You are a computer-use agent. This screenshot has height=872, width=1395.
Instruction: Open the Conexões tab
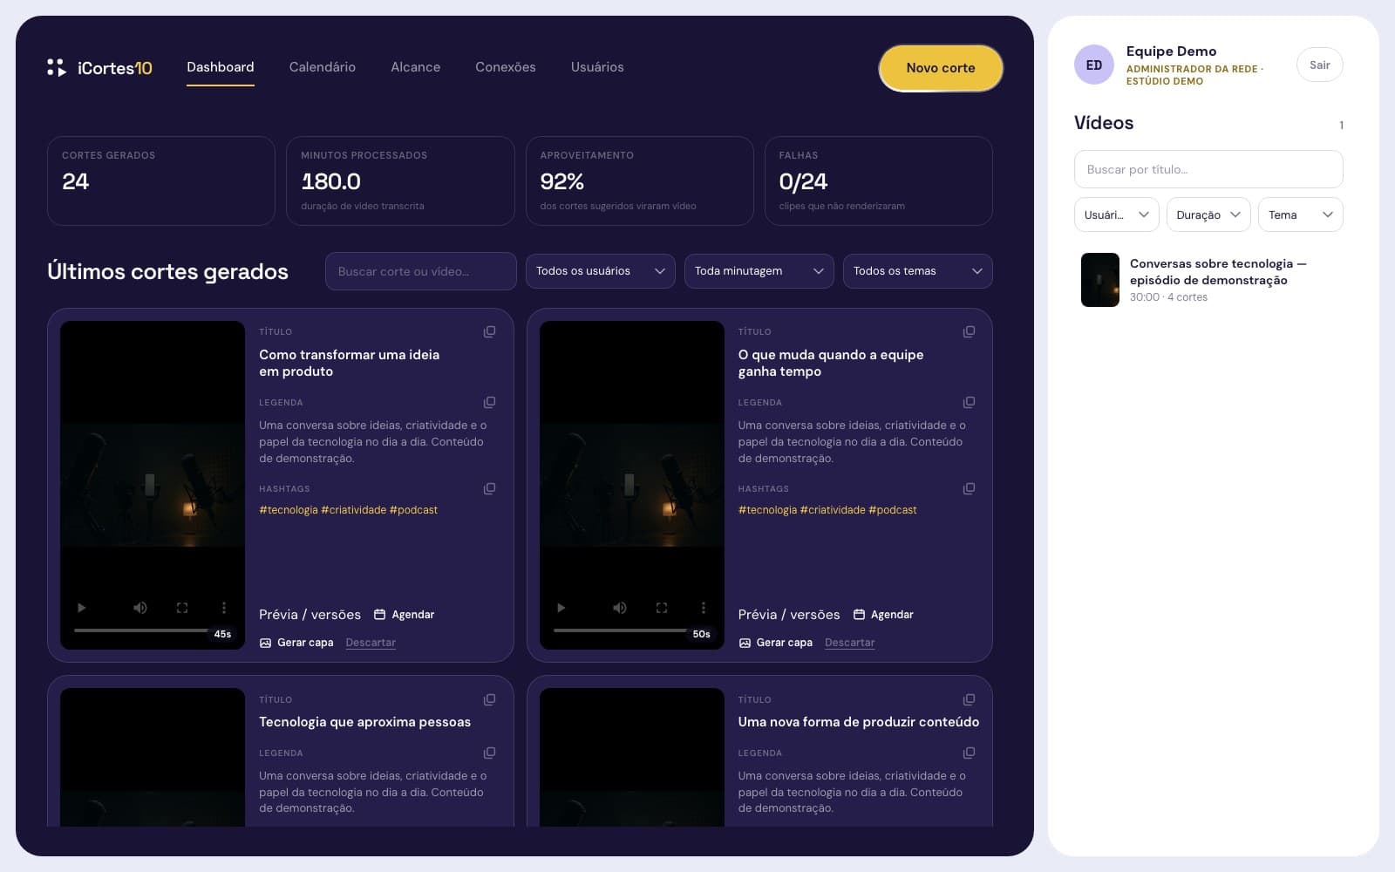[x=506, y=67]
